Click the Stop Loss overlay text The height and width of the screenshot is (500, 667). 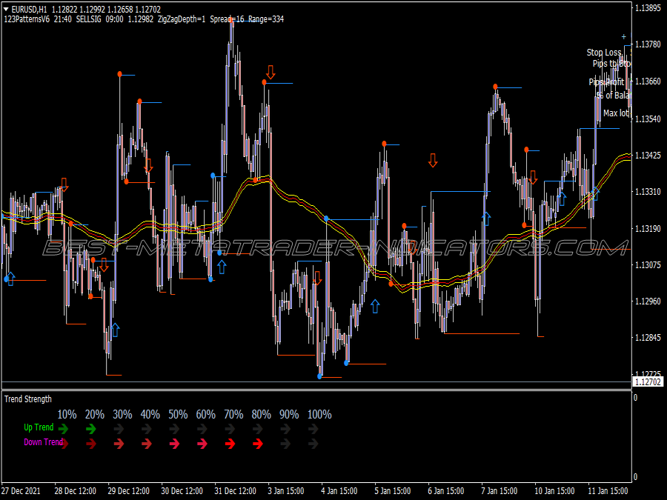604,53
